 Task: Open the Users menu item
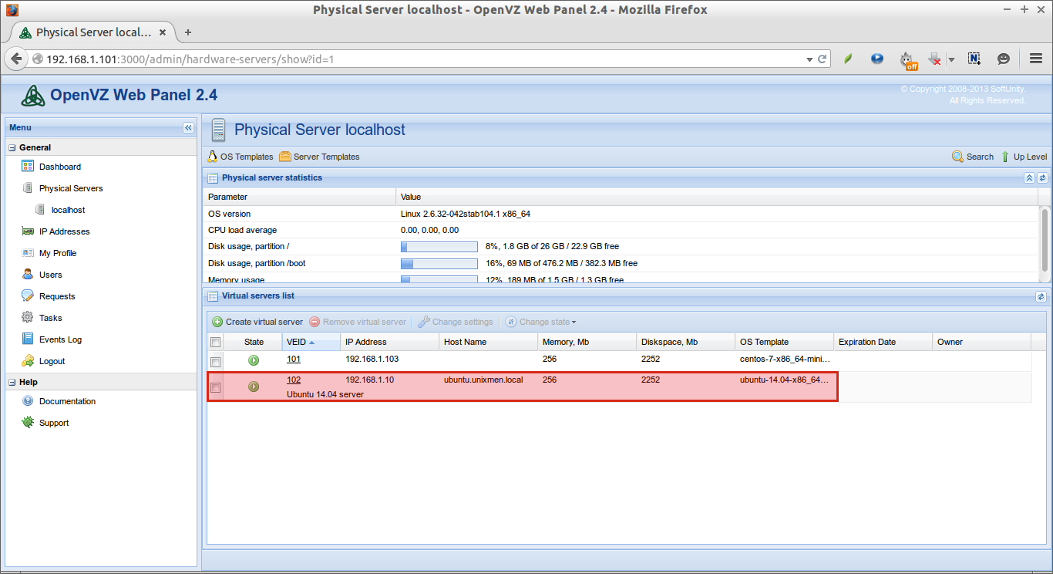click(x=51, y=275)
